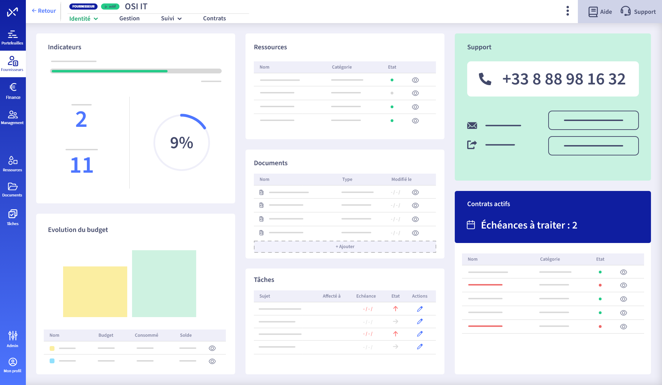The width and height of the screenshot is (662, 385).
Task: Click the fourth document's file icon
Action: [261, 233]
